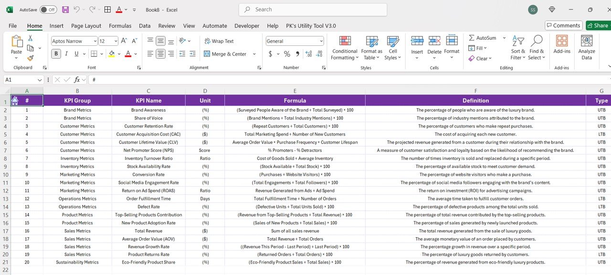Image resolution: width=611 pixels, height=275 pixels.
Task: Open the Sort & Filter dropdown
Action: click(x=518, y=48)
